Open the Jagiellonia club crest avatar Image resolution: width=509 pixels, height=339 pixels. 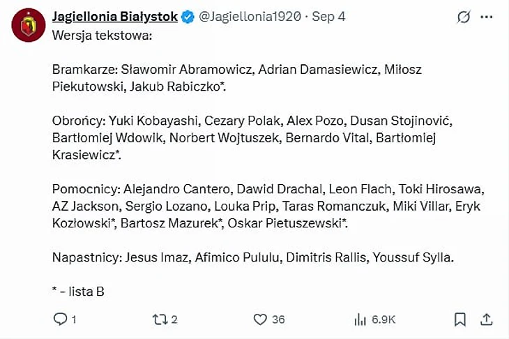click(x=29, y=25)
